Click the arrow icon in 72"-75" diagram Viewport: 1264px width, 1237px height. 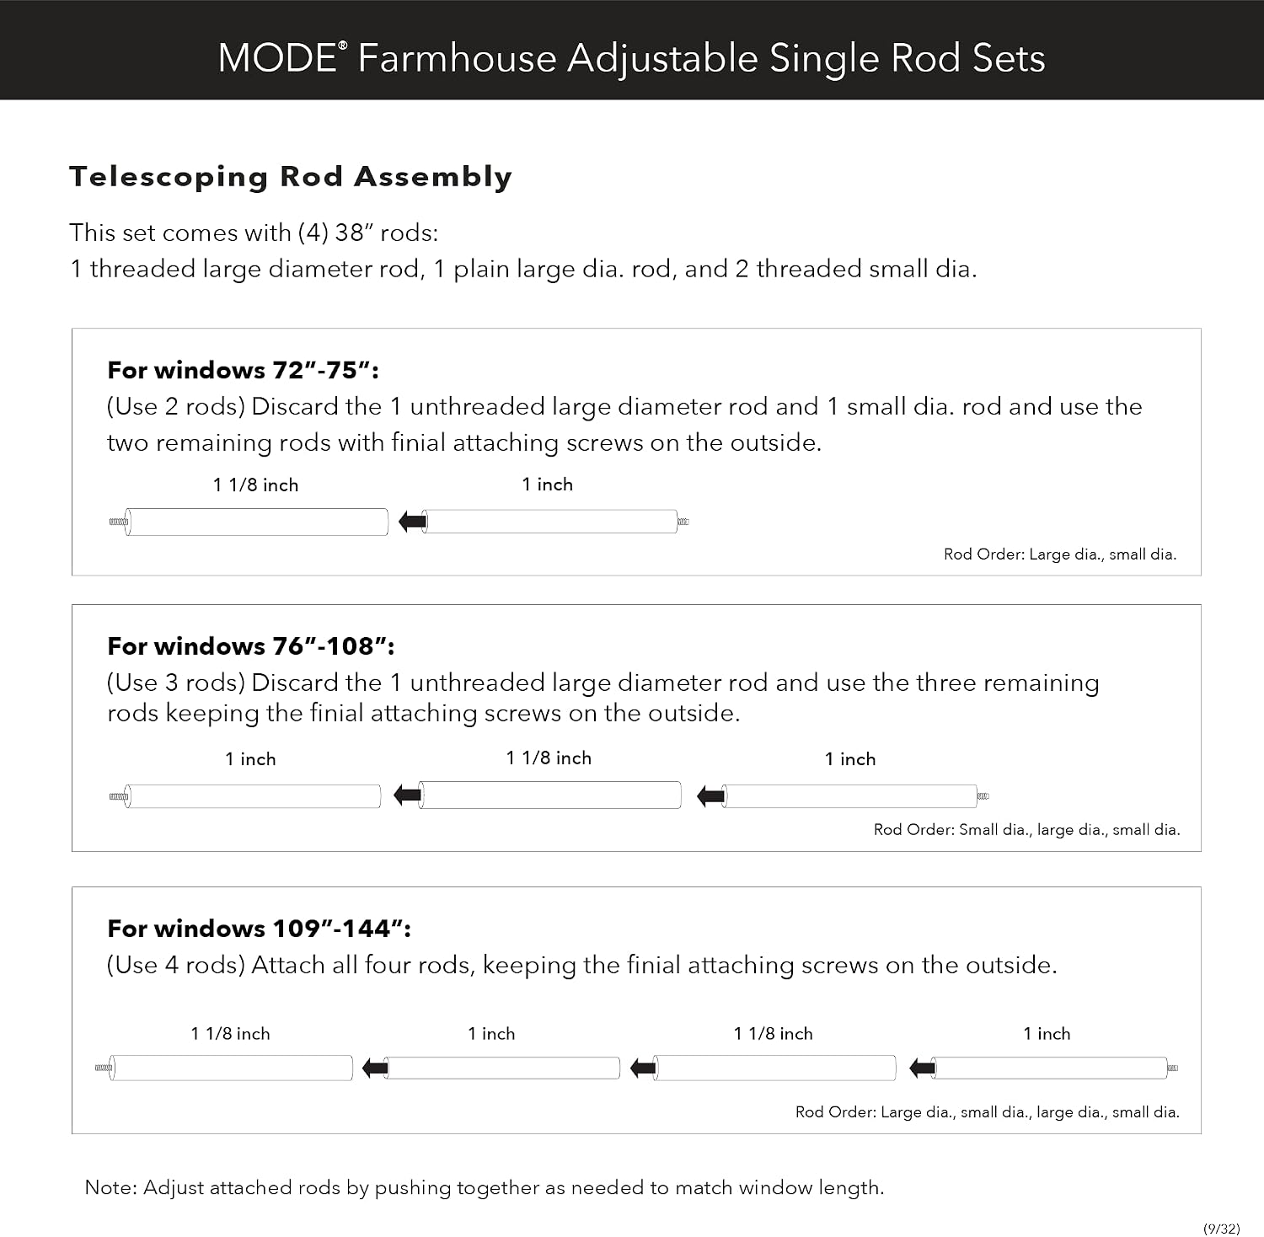(x=412, y=522)
